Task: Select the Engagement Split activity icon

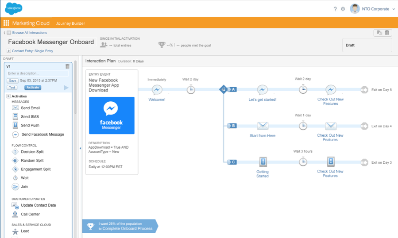Action: (15, 169)
